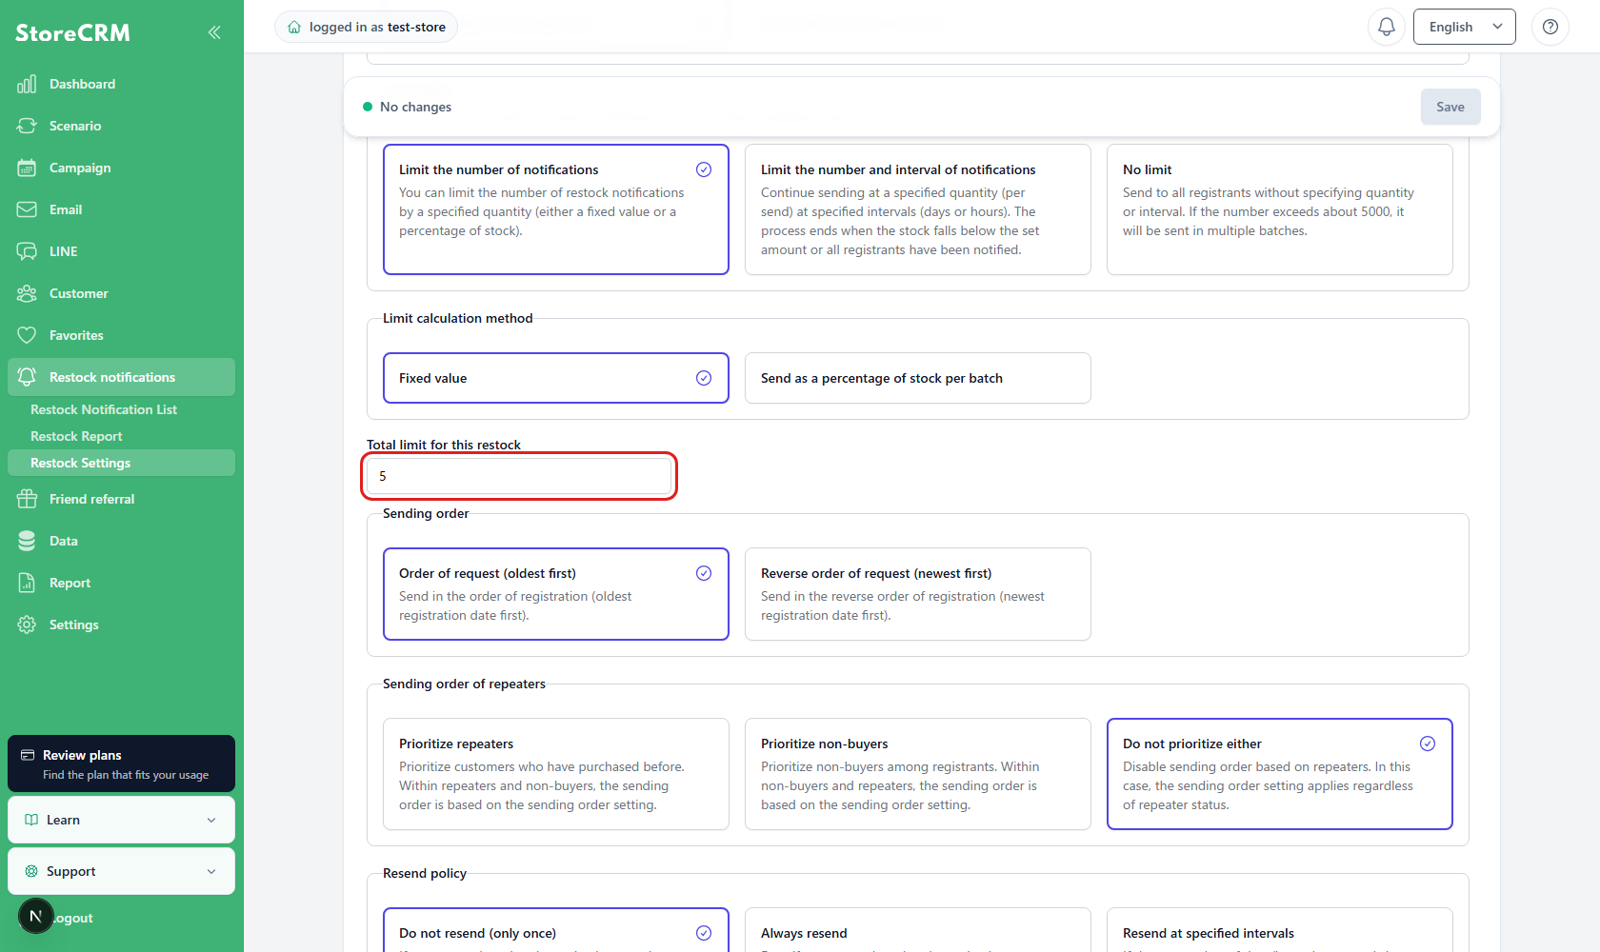Viewport: 1600px width, 952px height.
Task: Click the StoreCRM logo
Action: (72, 32)
